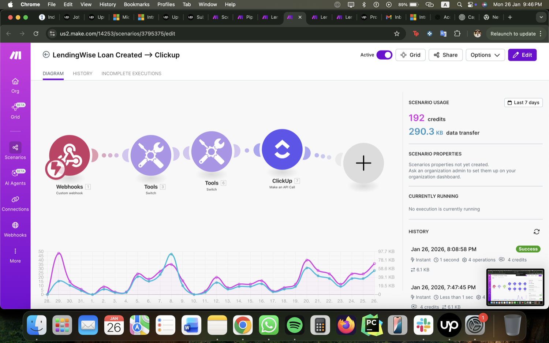
Task: Open the ClickUp Make an API Call module
Action: (x=282, y=149)
